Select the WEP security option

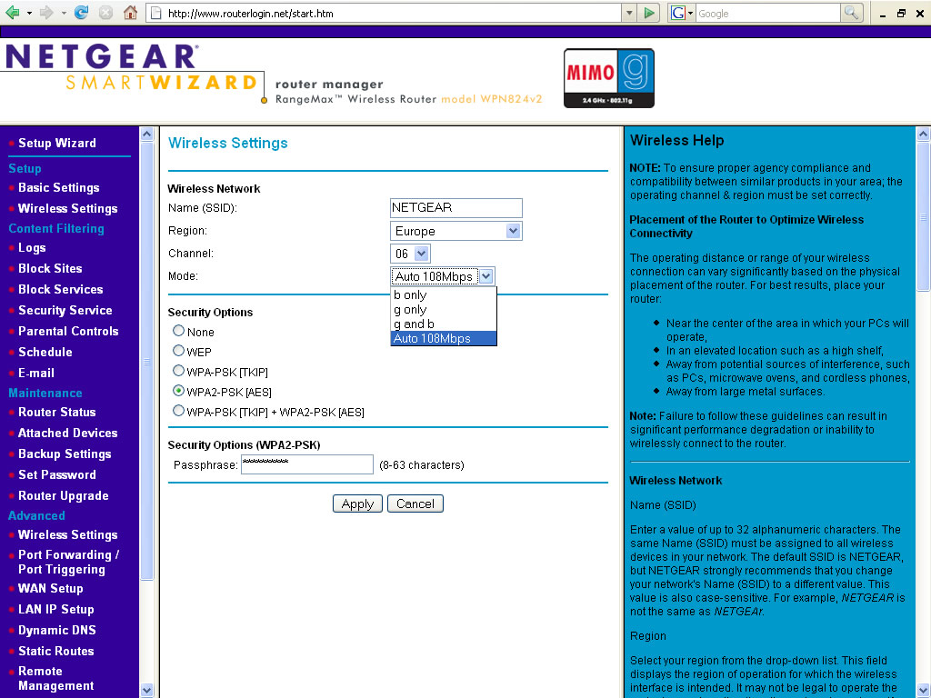[x=178, y=351]
